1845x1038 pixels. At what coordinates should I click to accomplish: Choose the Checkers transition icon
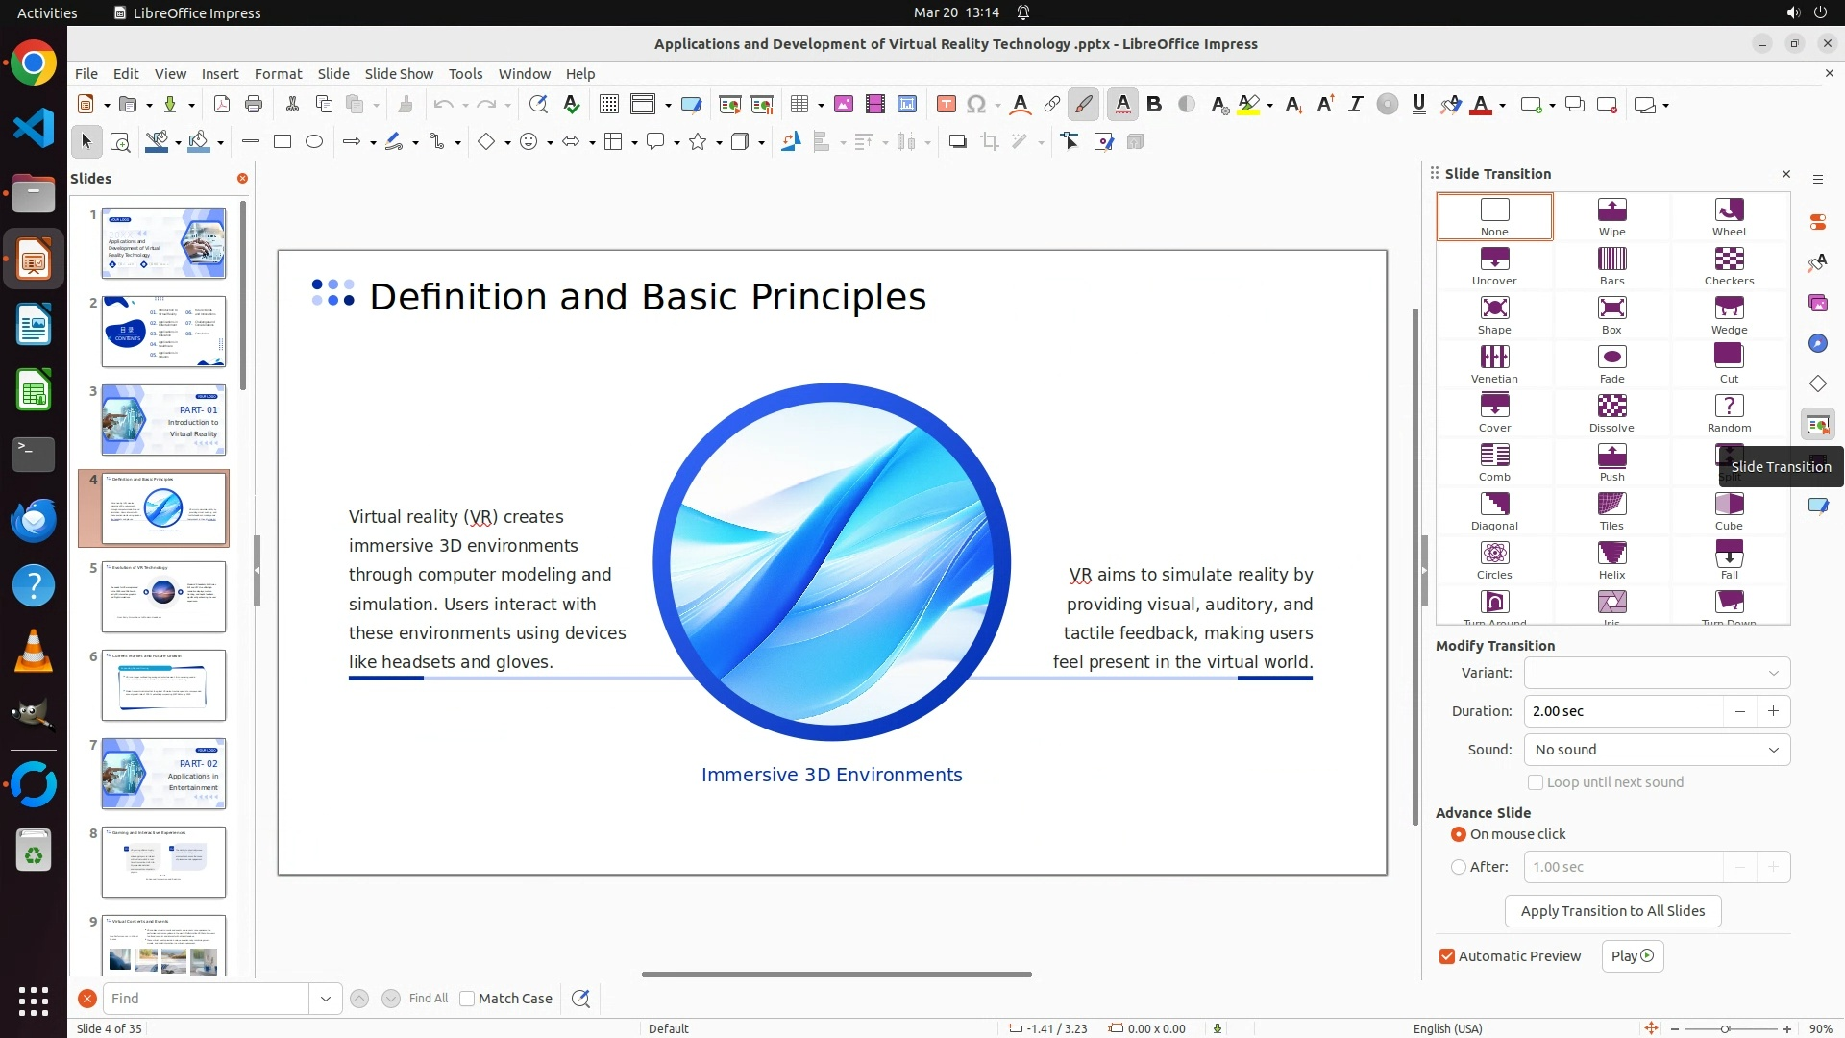1728,265
